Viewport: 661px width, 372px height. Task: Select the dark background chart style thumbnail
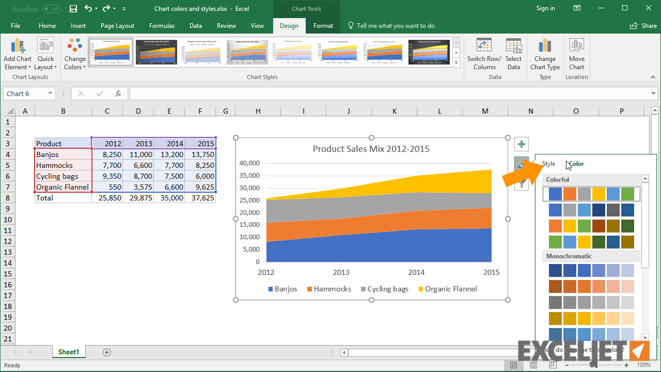[156, 52]
